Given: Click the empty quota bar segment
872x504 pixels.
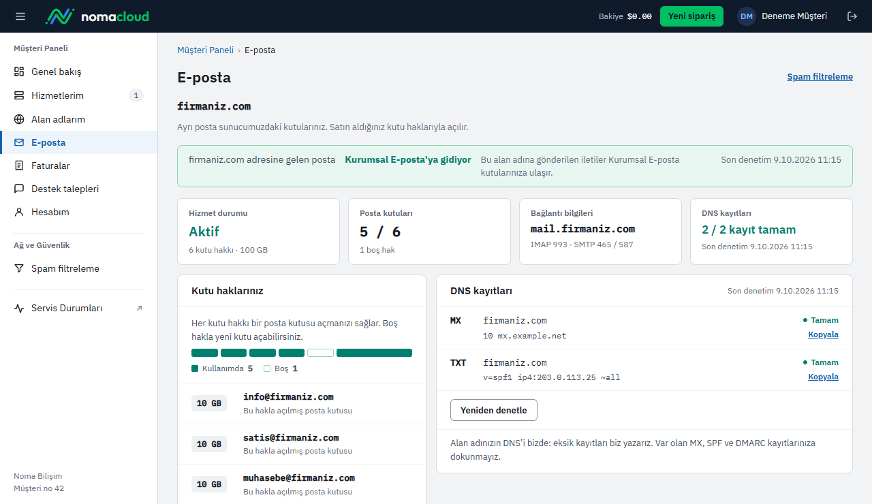Looking at the screenshot, I should [x=320, y=353].
